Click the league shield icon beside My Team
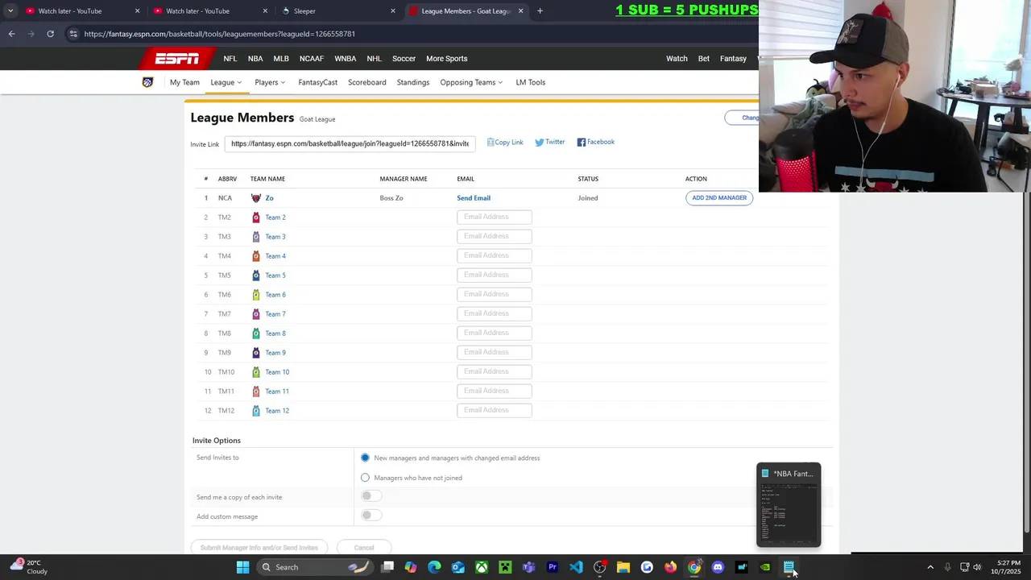The height and width of the screenshot is (580, 1031). click(x=147, y=82)
